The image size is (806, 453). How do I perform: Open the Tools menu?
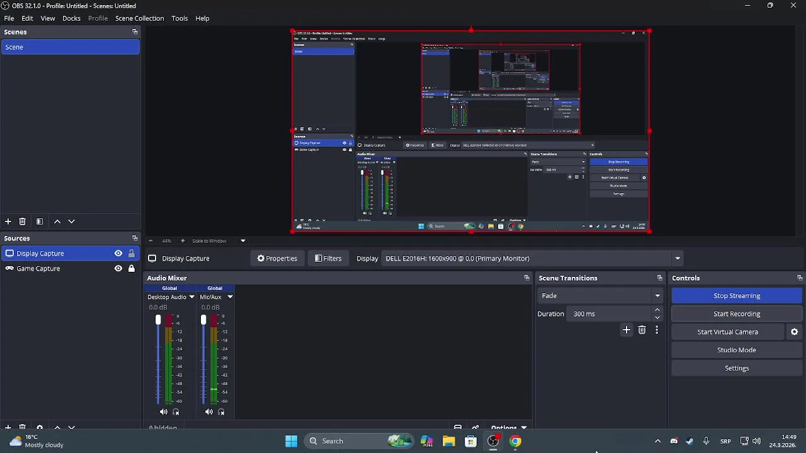coord(179,18)
